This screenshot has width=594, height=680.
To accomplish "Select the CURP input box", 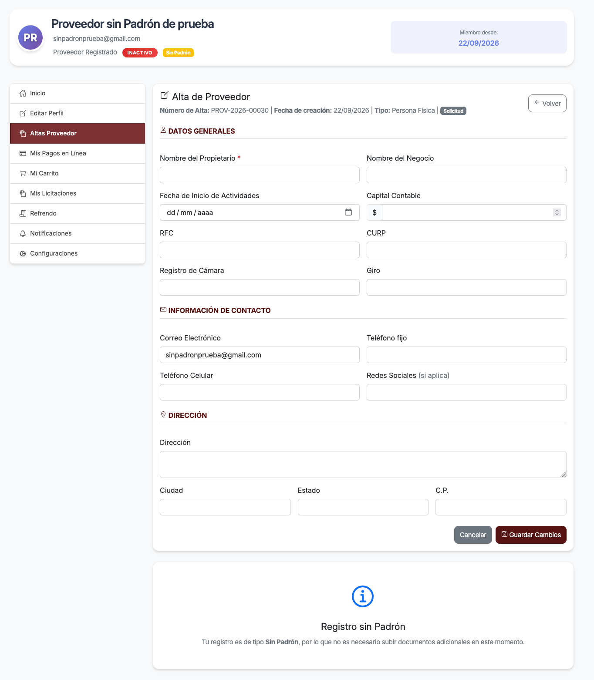I will (466, 250).
